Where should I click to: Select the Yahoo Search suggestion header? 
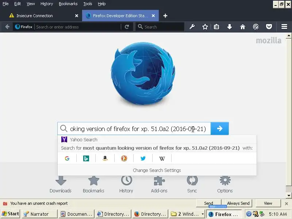coord(157,139)
